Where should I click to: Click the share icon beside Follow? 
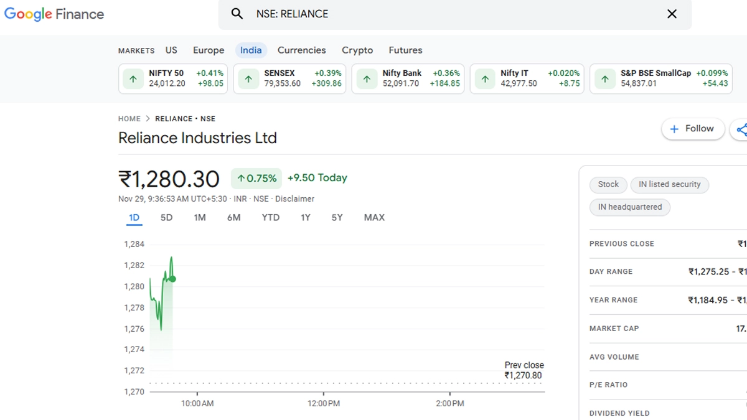tap(741, 129)
